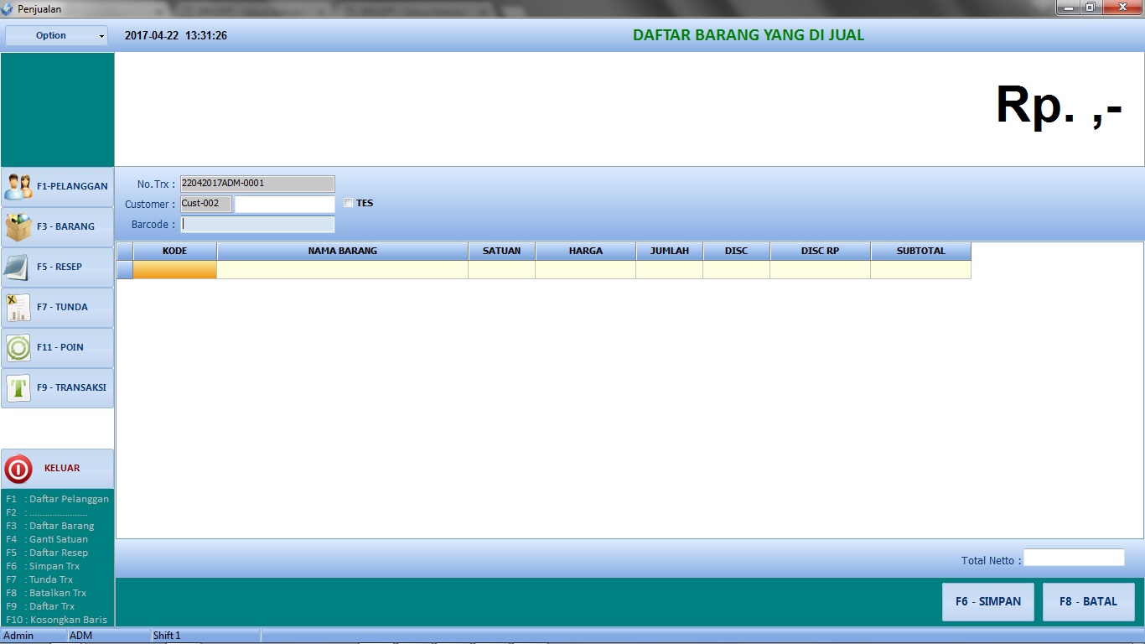The height and width of the screenshot is (644, 1145).
Task: Expand the Option dropdown menu
Action: click(x=57, y=36)
